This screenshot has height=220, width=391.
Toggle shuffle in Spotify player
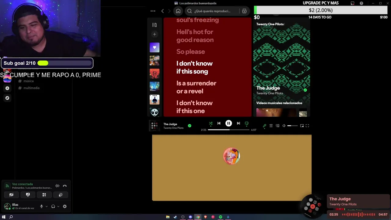pyautogui.click(x=210, y=123)
